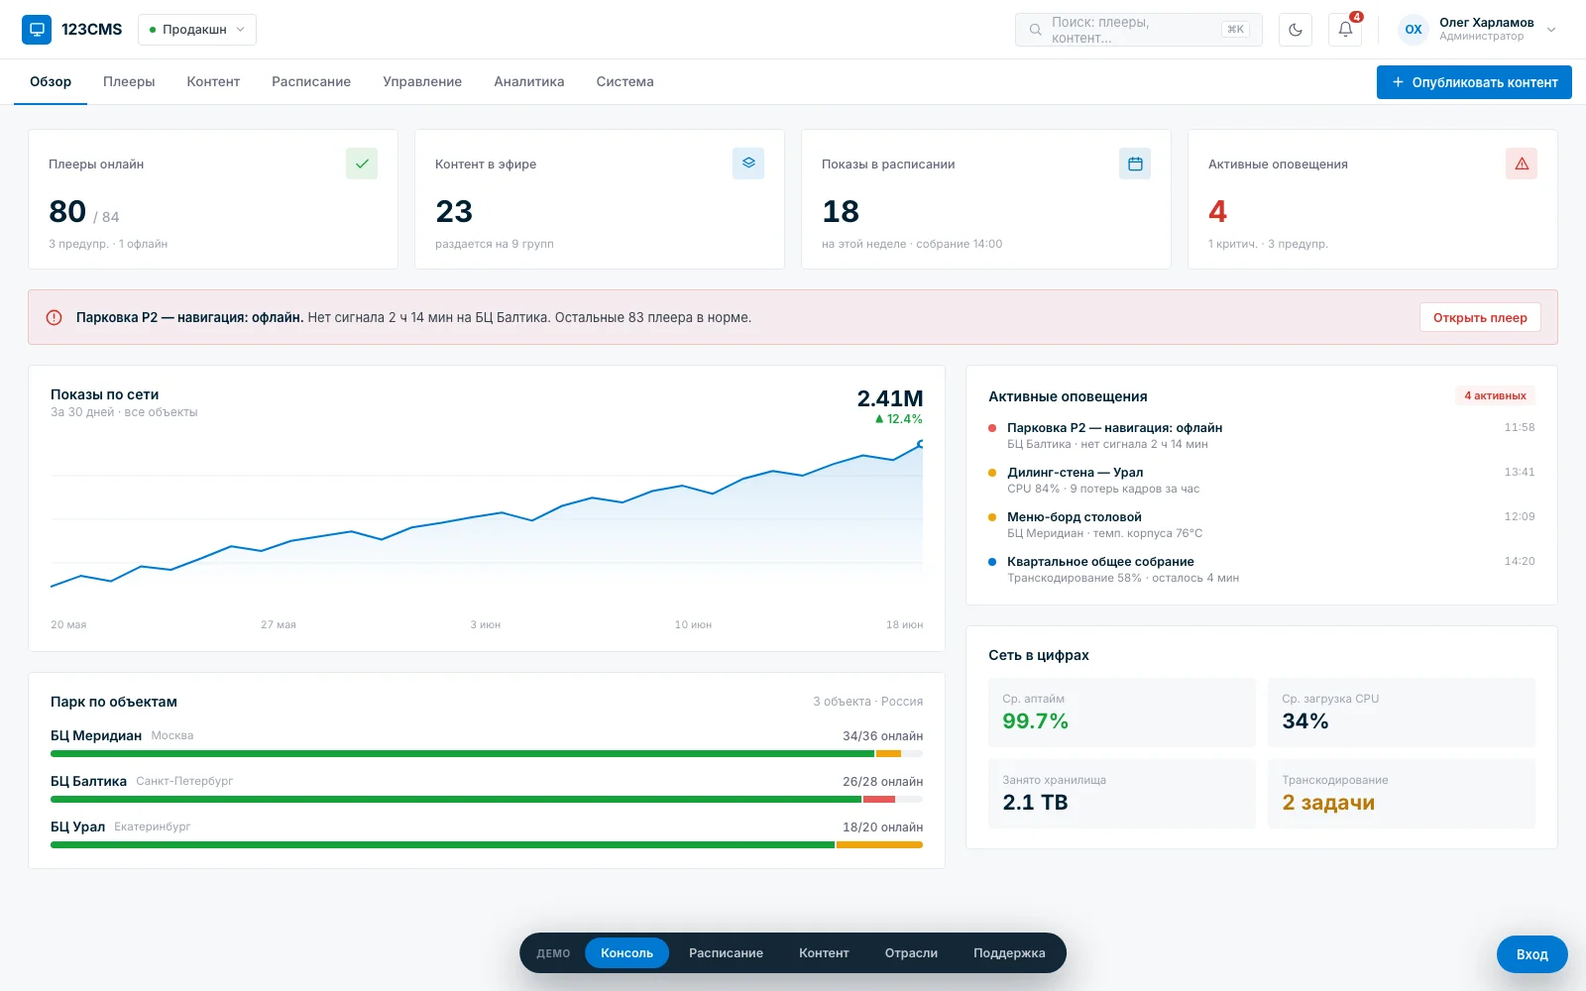Focus the Поиск: плееры, контент search field
Viewport: 1586px width, 991px height.
click(1139, 30)
